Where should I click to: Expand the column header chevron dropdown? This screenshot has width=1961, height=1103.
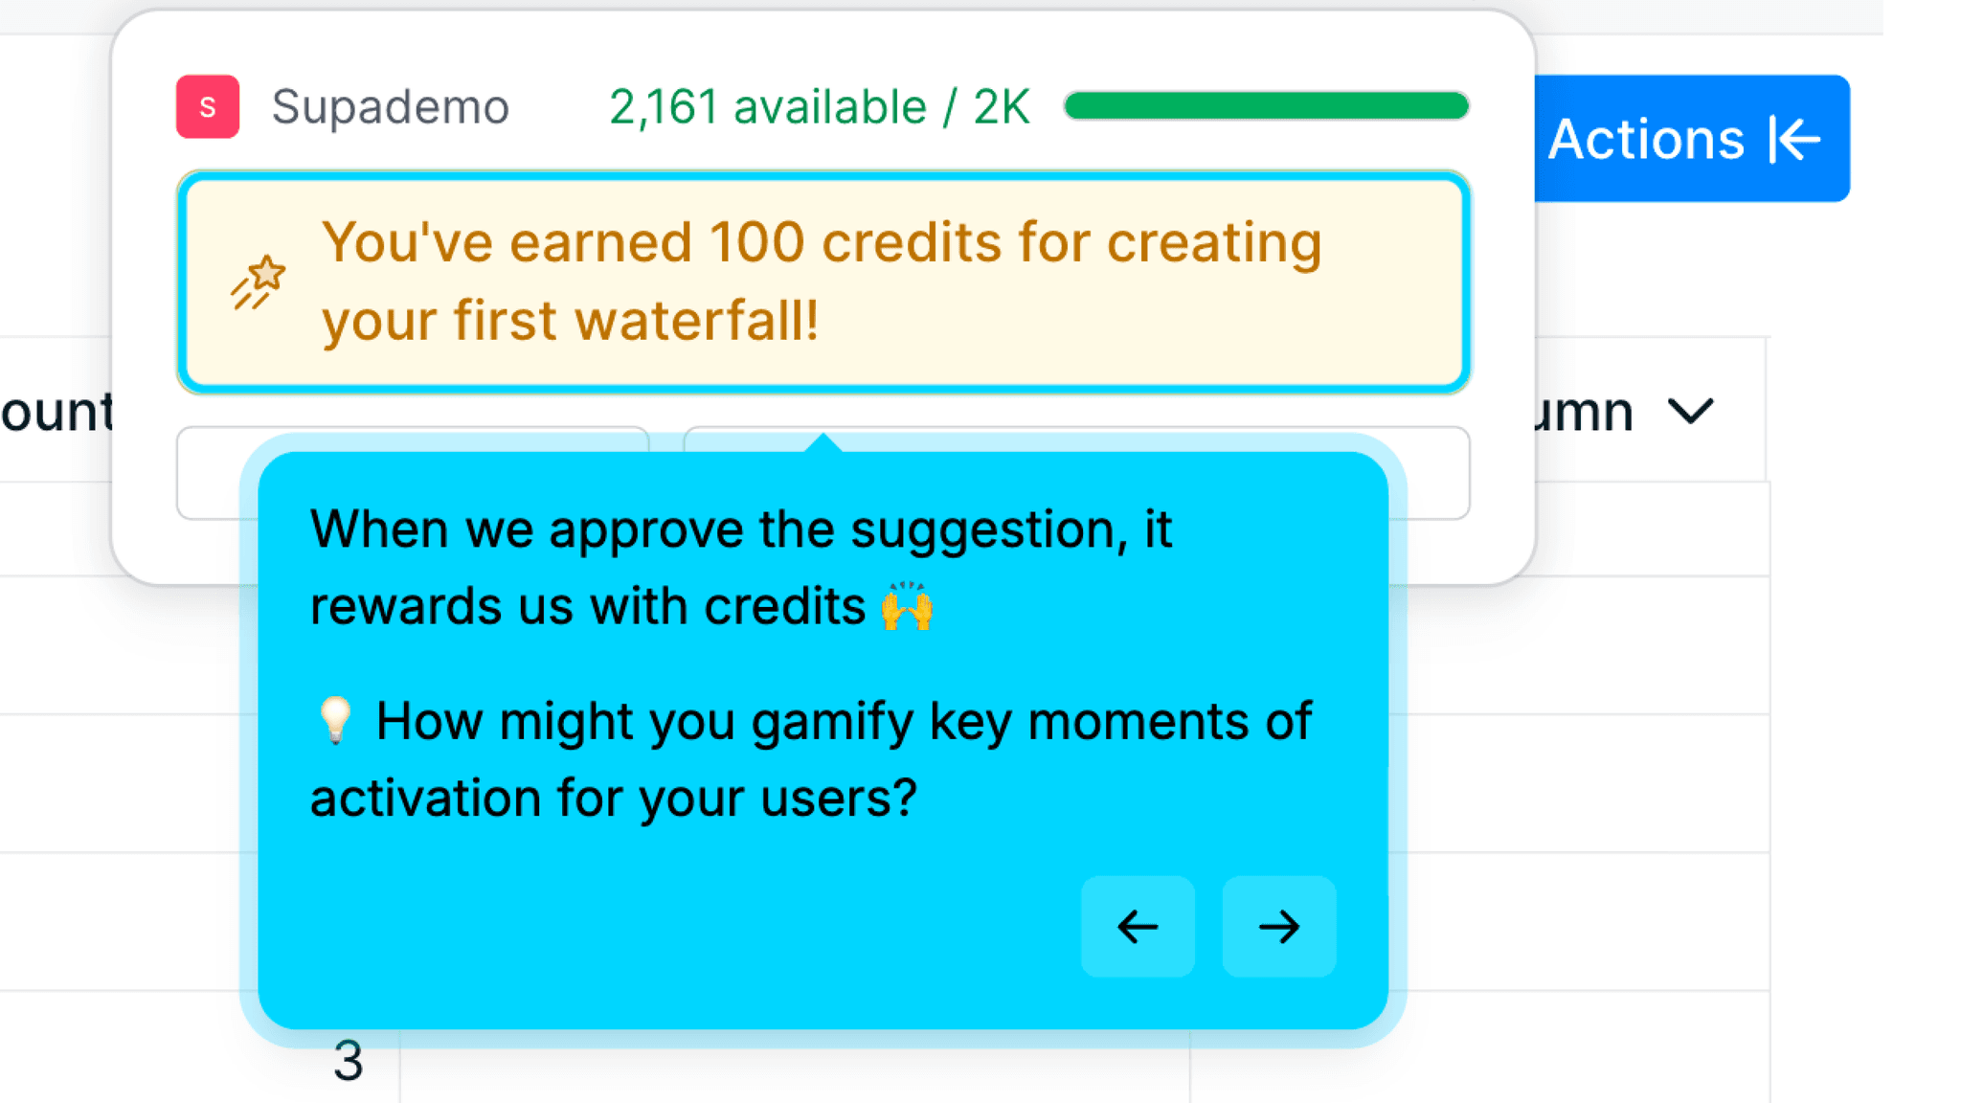pos(1691,412)
